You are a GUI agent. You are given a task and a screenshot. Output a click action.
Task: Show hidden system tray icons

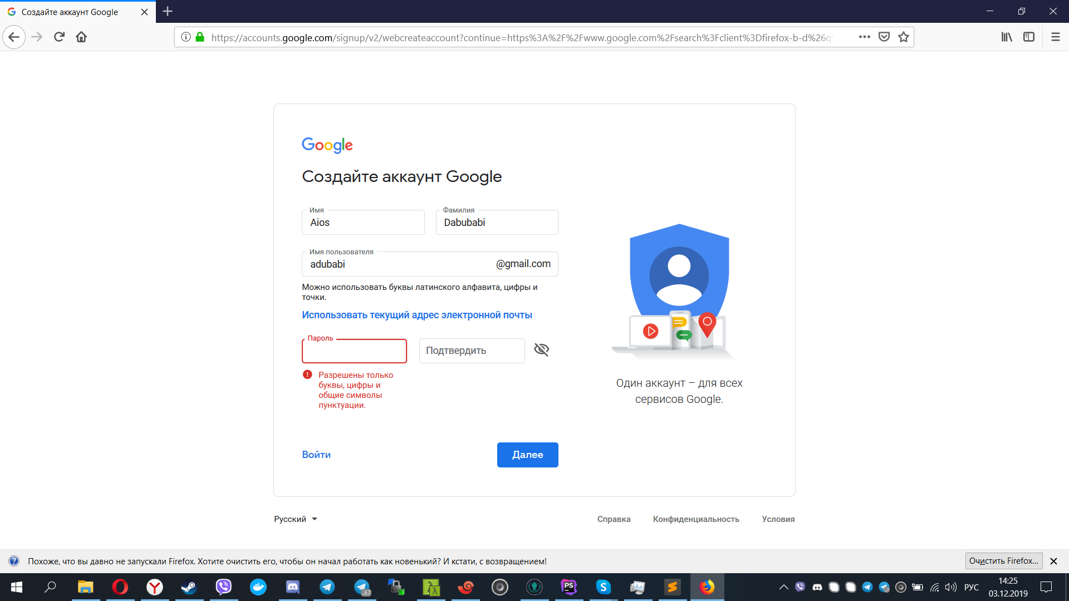[783, 587]
